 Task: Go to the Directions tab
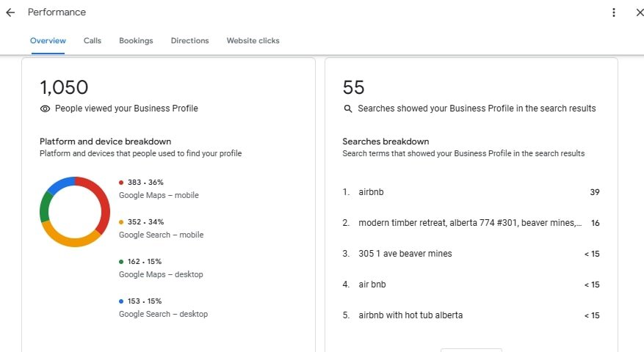(x=189, y=41)
